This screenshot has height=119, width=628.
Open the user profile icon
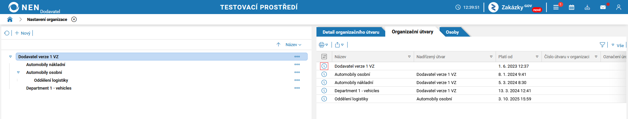click(x=618, y=7)
